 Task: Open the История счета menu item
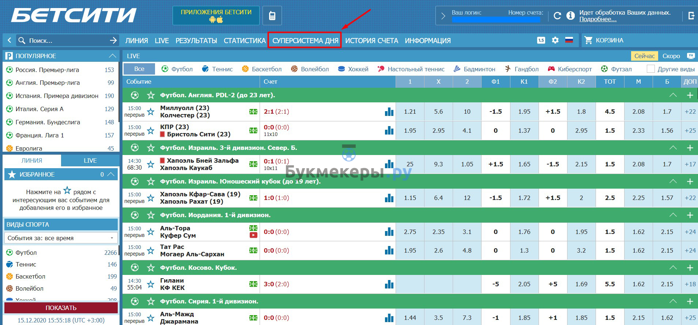371,41
